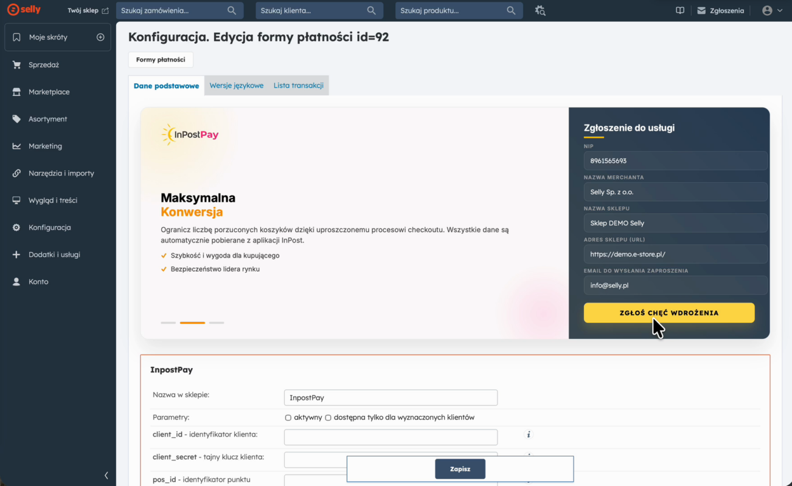792x486 pixels.
Task: Click the Marketplace store icon
Action: click(16, 92)
